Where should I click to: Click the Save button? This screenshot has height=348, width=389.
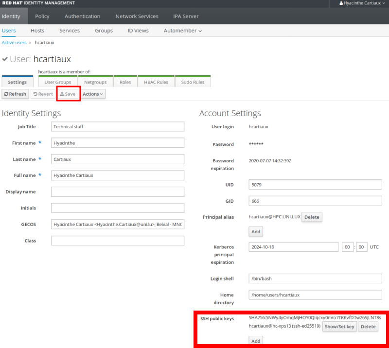pos(68,94)
